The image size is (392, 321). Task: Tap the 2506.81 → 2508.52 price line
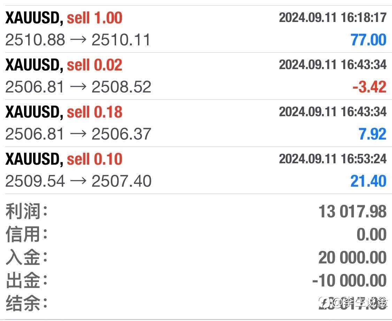pos(78,87)
